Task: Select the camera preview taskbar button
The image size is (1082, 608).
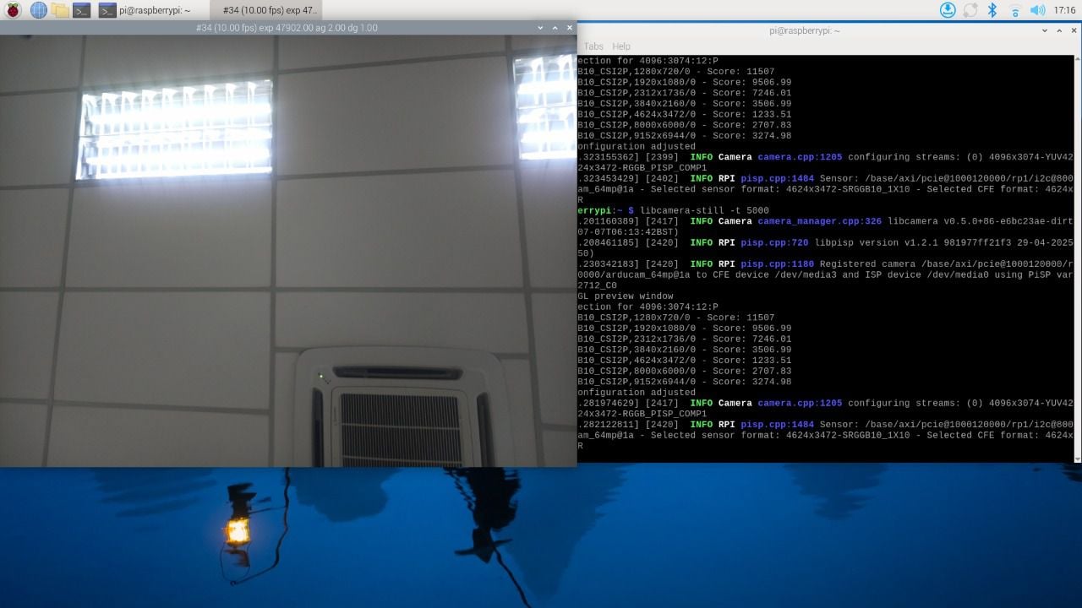Action: point(269,10)
